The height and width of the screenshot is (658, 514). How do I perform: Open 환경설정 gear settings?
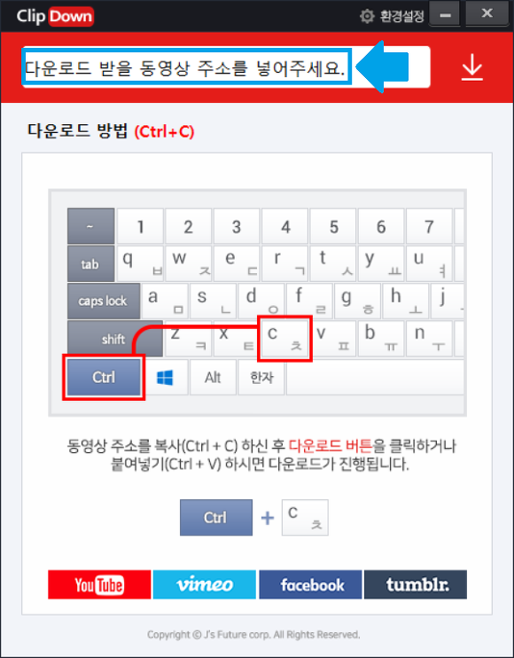pyautogui.click(x=392, y=16)
